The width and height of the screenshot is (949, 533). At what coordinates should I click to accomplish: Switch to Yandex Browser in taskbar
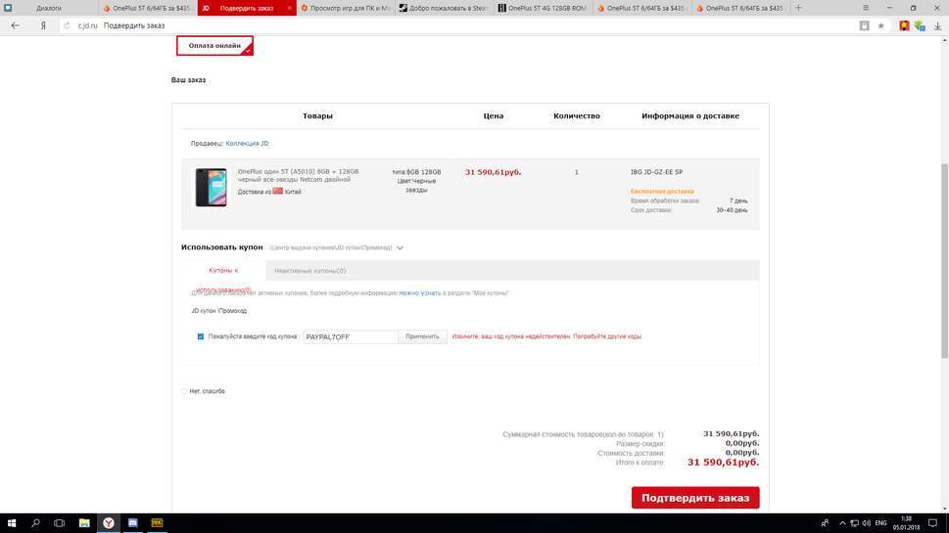point(109,522)
